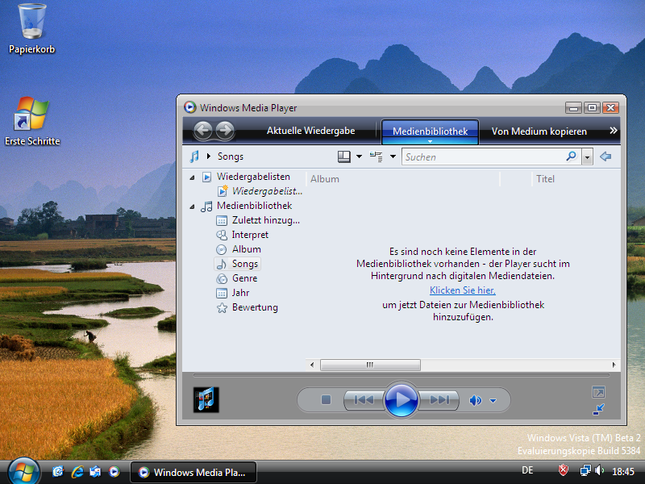Open the volume dropdown arrow beside speaker
Image resolution: width=645 pixels, height=484 pixels.
493,400
